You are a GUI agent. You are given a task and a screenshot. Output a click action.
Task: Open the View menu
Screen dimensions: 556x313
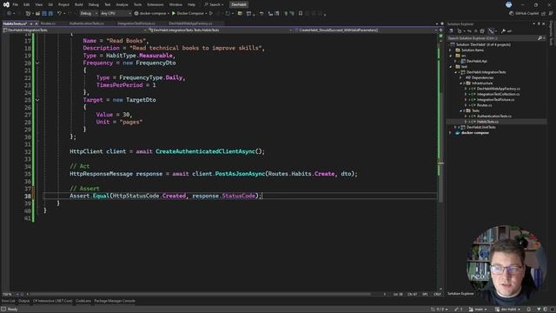click(x=38, y=4)
